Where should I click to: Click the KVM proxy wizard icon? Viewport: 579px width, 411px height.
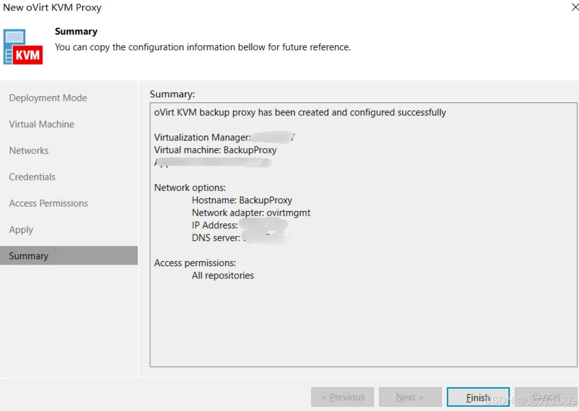tap(23, 47)
